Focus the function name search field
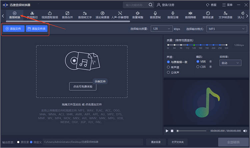Image resolution: width=250 pixels, height=148 pixels. click(x=136, y=5)
